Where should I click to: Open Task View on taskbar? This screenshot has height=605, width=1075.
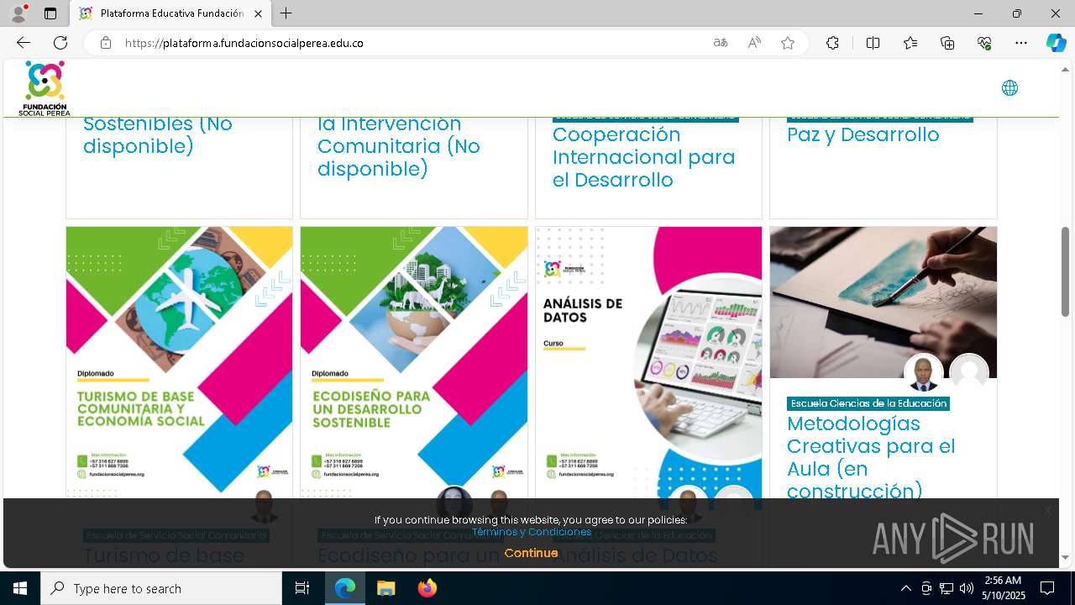[x=302, y=588]
